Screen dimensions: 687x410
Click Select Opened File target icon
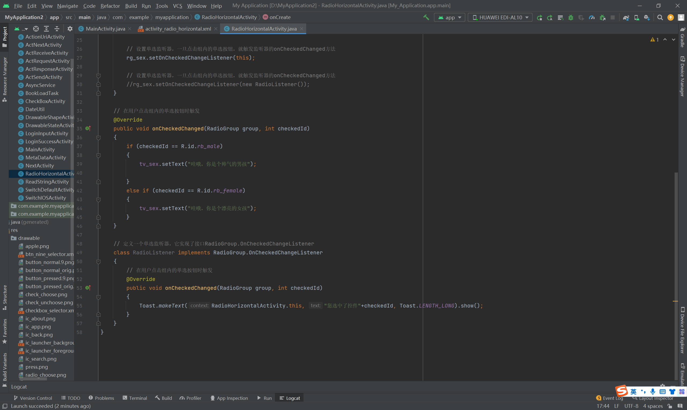pos(36,29)
